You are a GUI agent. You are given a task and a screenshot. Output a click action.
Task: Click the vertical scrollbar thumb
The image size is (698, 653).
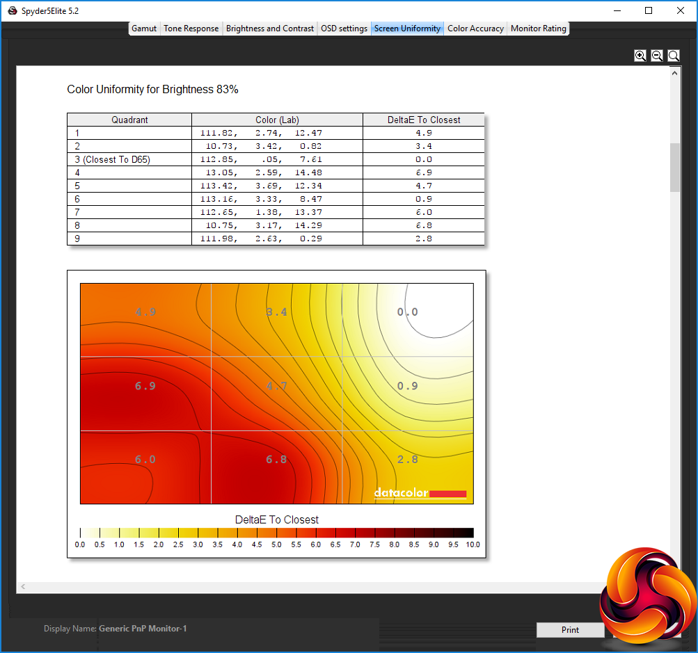[x=675, y=168]
